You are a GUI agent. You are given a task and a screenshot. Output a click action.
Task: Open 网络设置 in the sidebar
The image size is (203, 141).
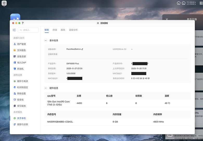coord(21,94)
